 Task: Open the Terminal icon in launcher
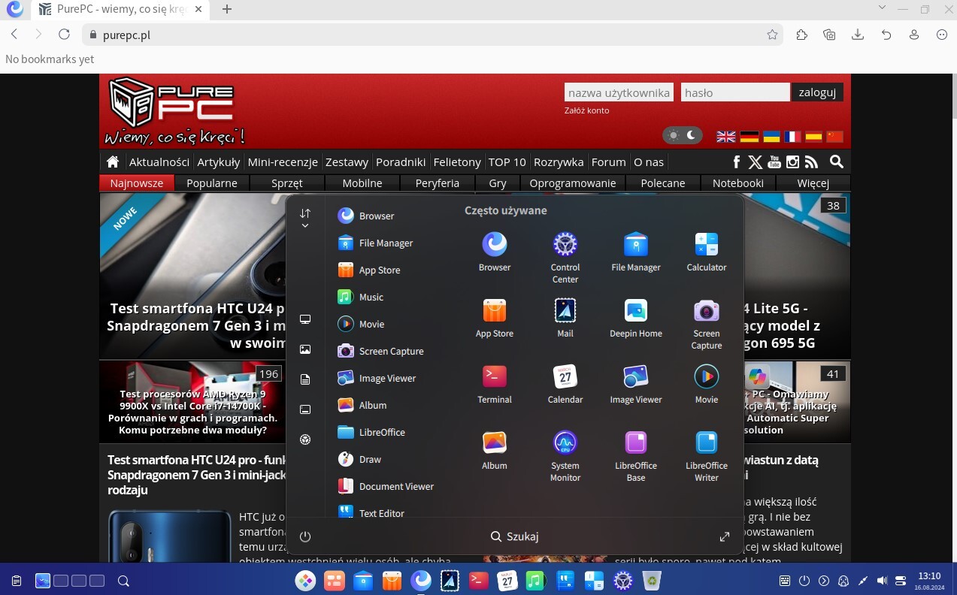[494, 377]
